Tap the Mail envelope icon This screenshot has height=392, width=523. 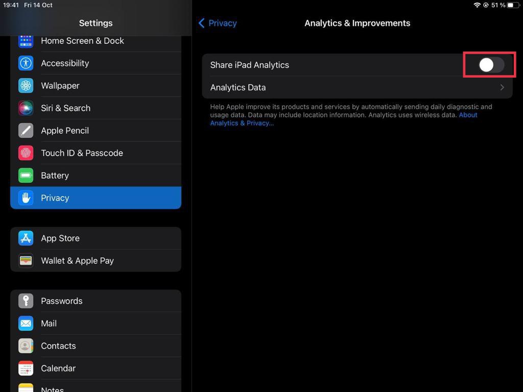26,323
